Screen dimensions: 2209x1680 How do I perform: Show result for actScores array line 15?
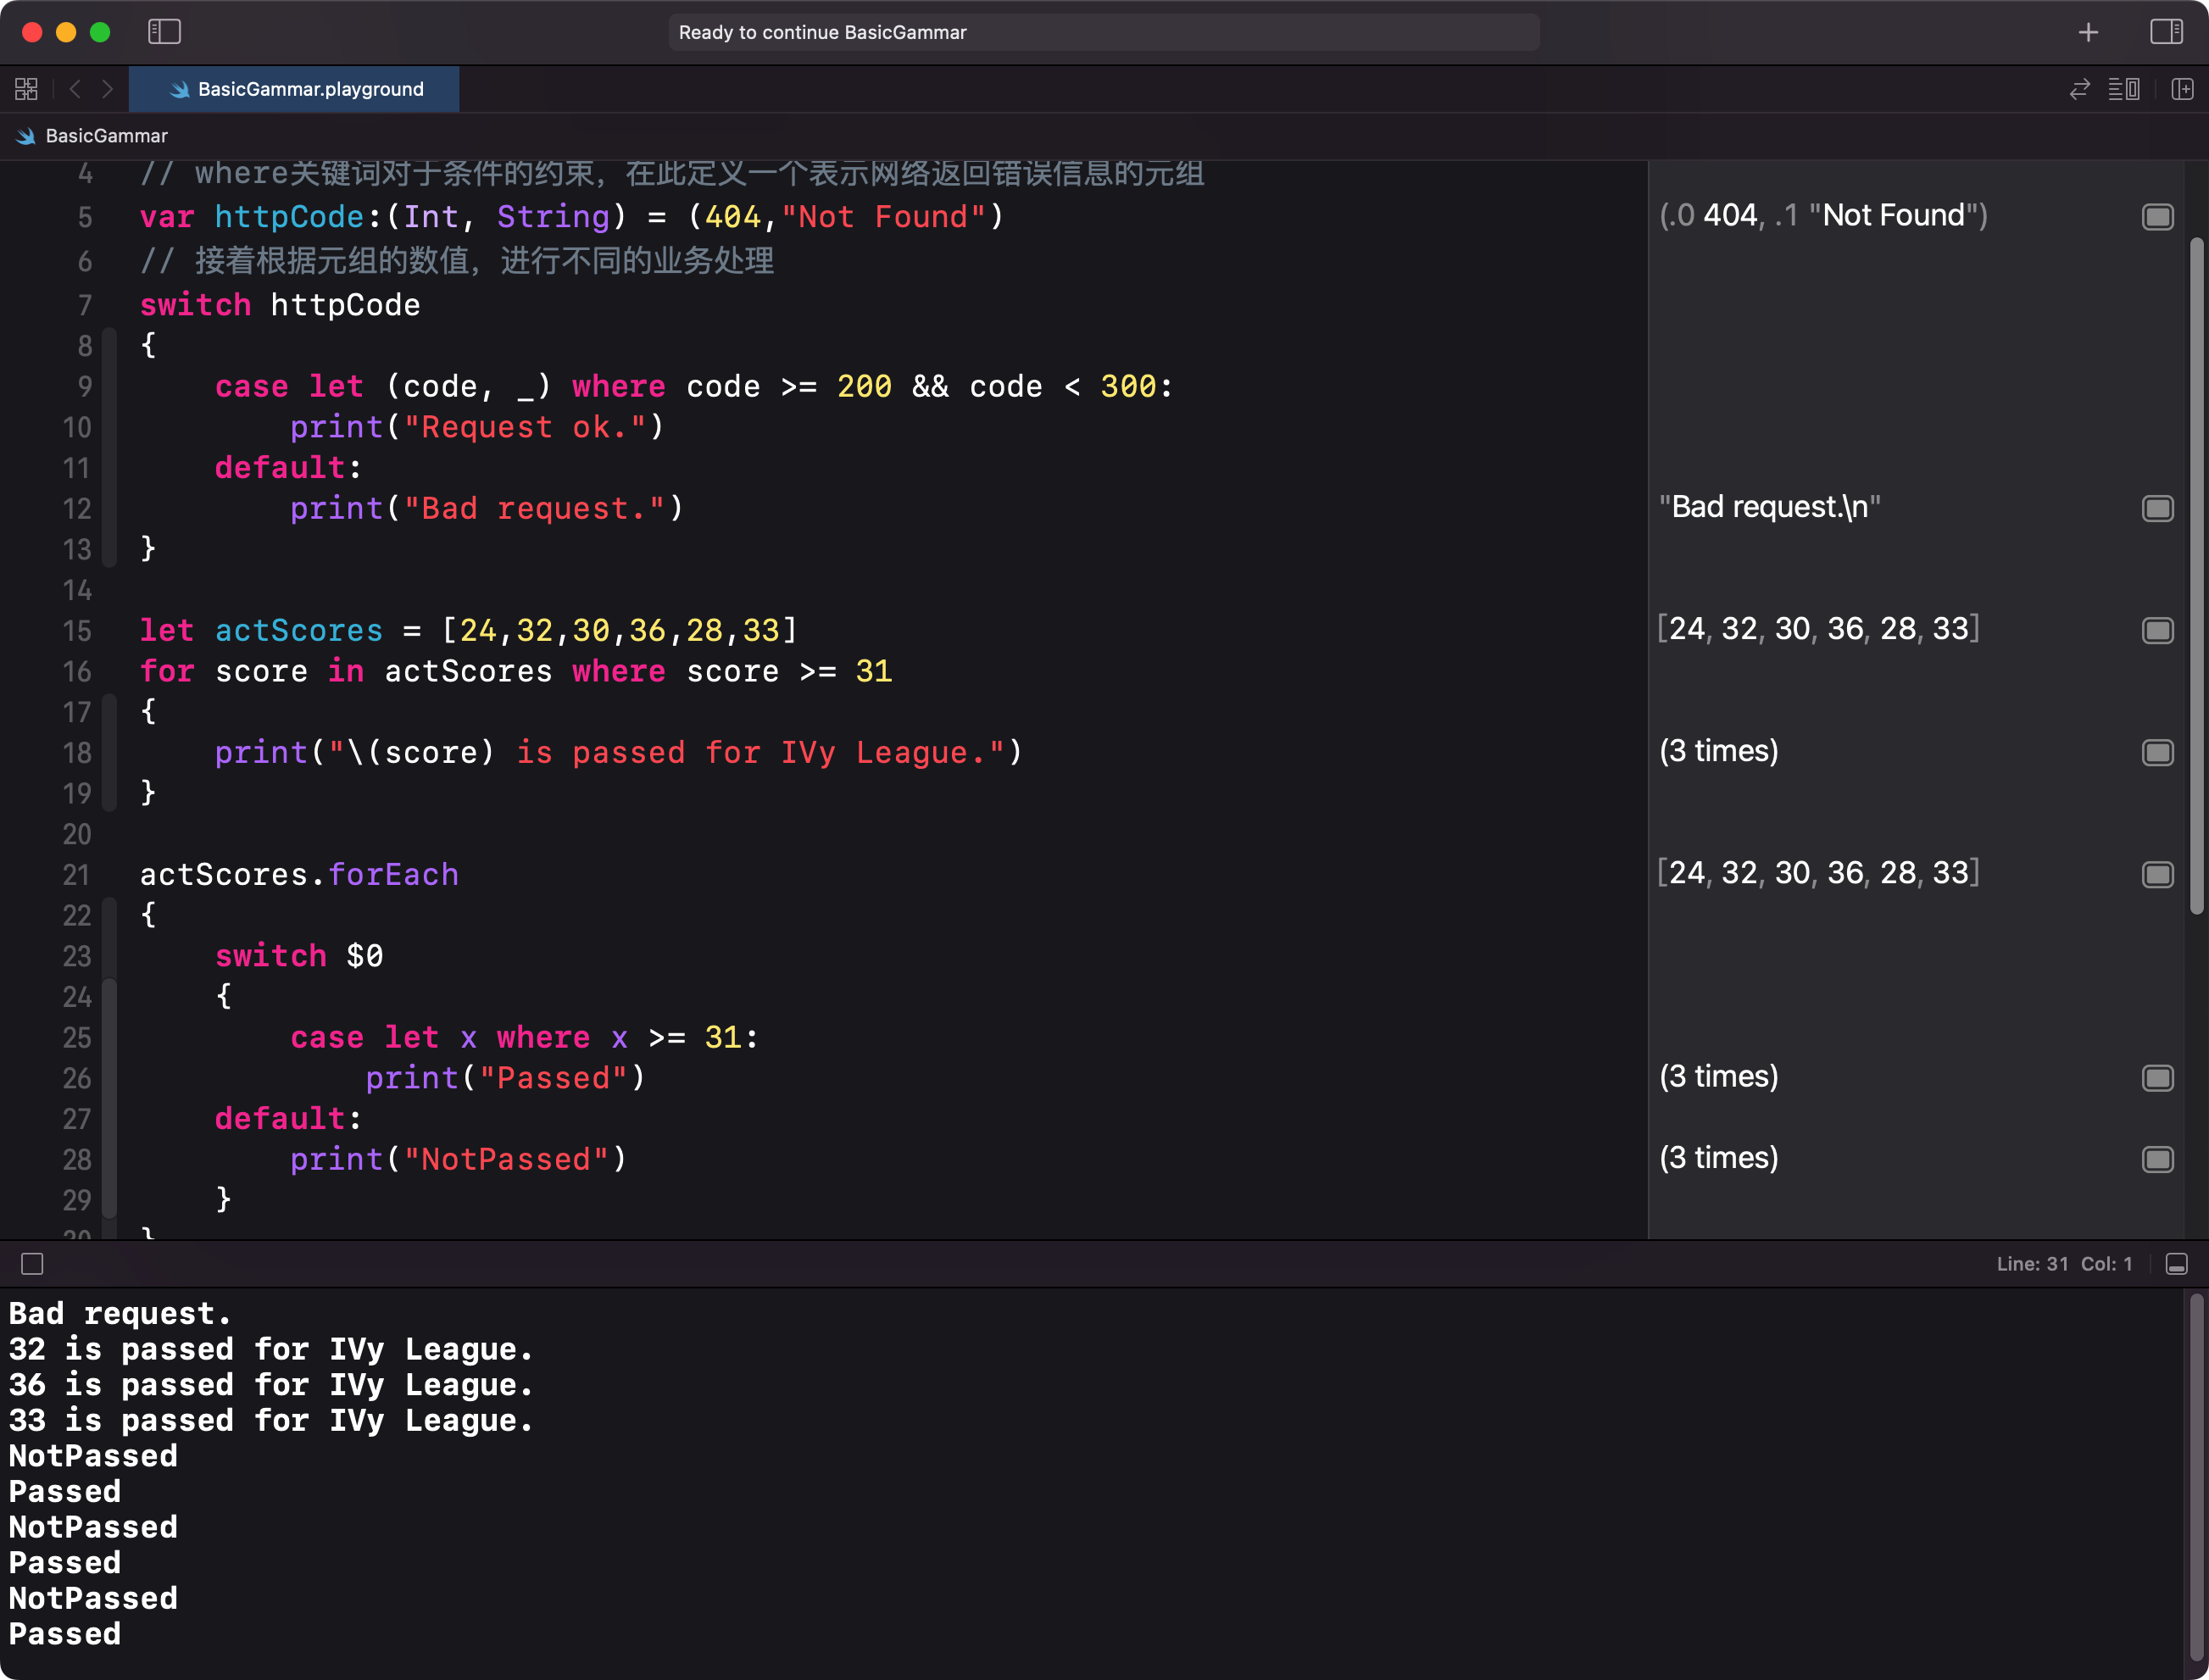pyautogui.click(x=2157, y=630)
